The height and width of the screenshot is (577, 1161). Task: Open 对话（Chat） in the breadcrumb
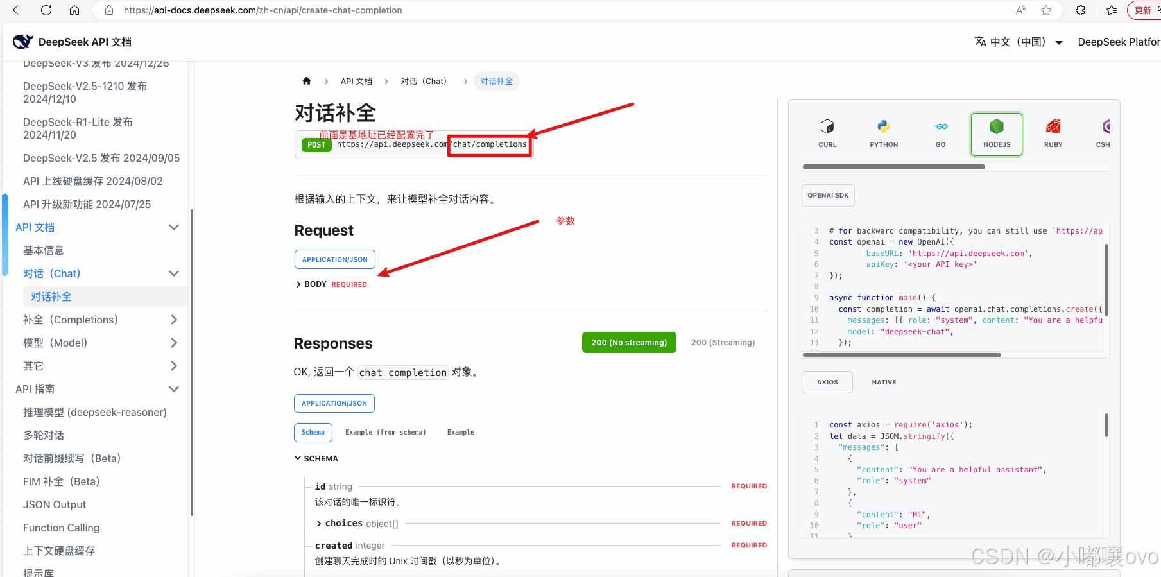pos(424,81)
